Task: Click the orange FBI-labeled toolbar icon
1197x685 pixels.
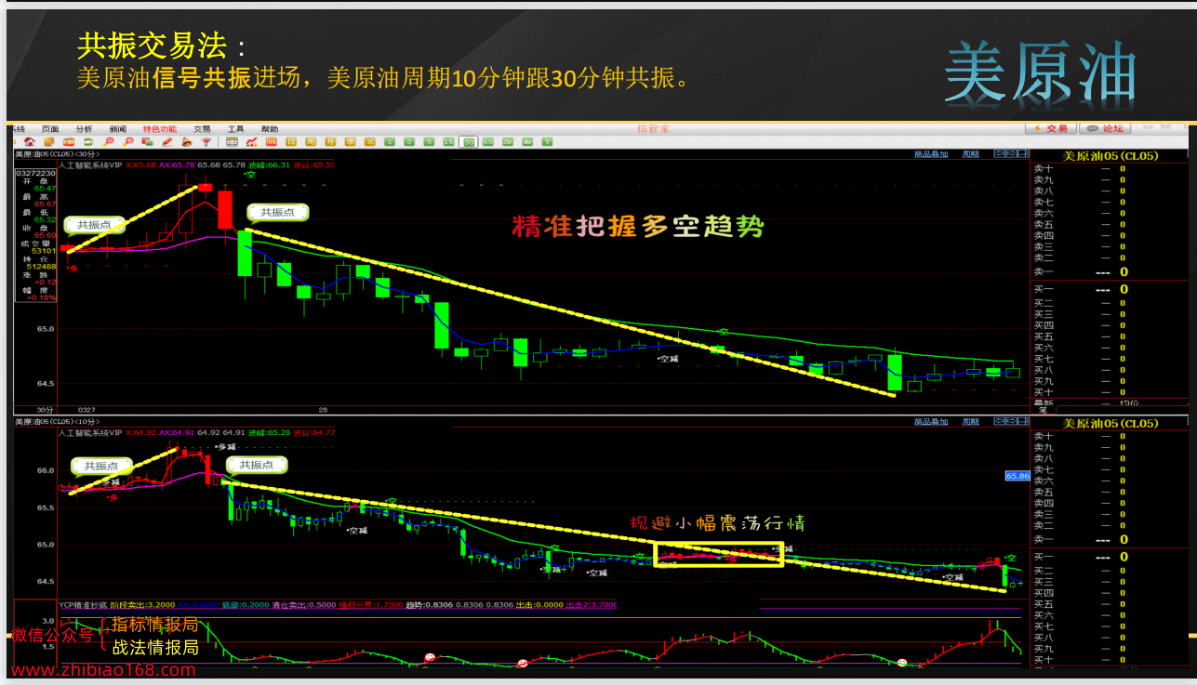Action: tap(69, 142)
